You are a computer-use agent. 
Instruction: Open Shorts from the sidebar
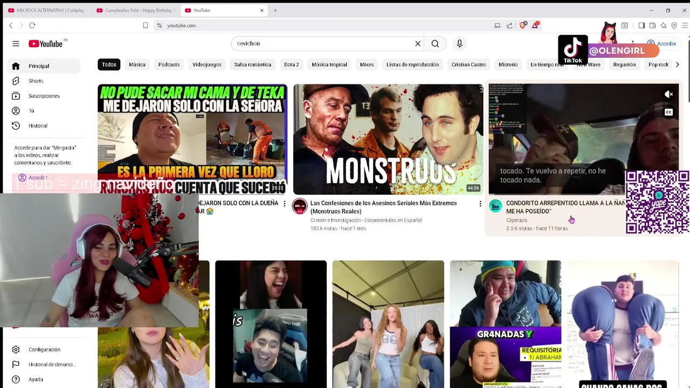click(44, 81)
